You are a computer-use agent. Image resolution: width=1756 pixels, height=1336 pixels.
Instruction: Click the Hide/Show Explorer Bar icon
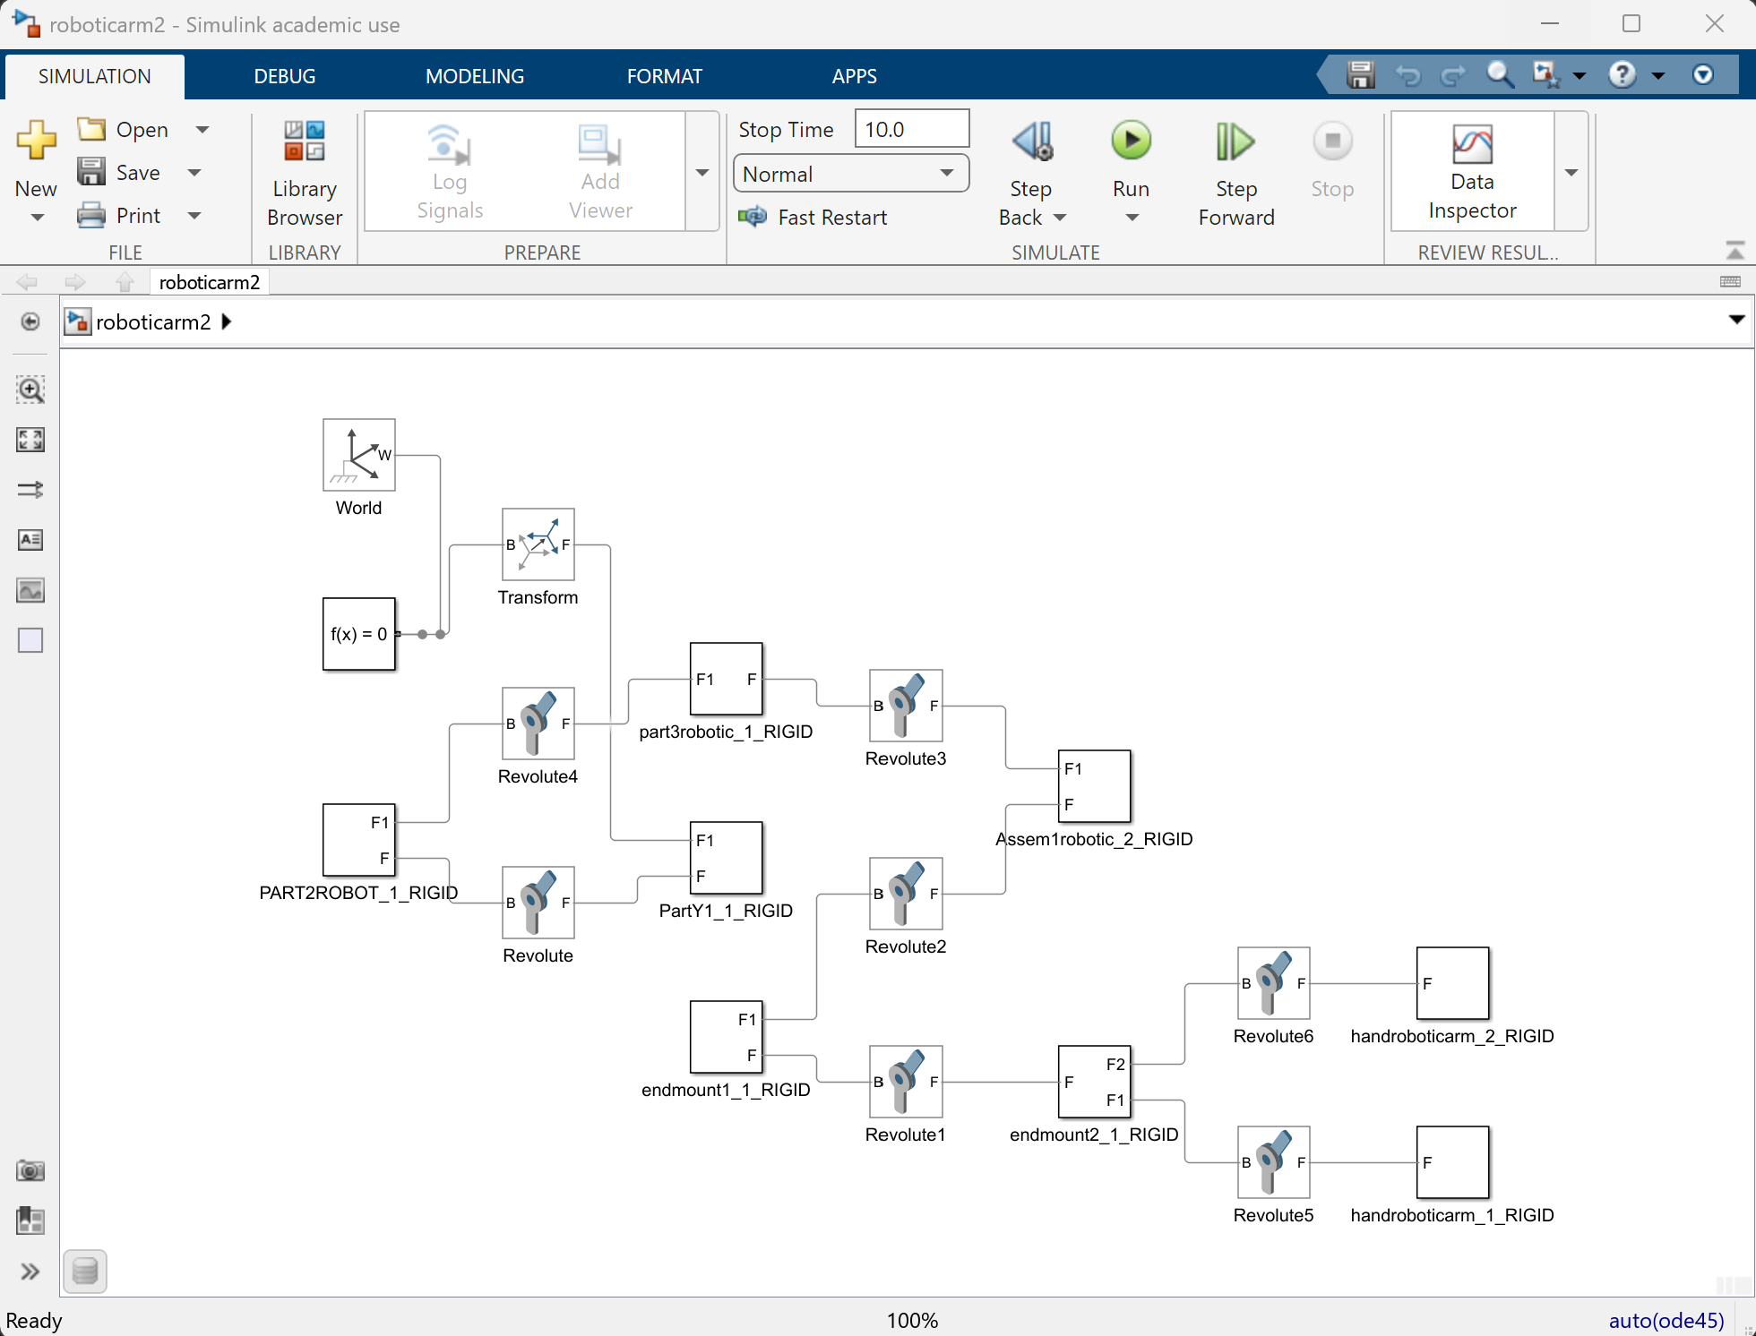[x=30, y=321]
